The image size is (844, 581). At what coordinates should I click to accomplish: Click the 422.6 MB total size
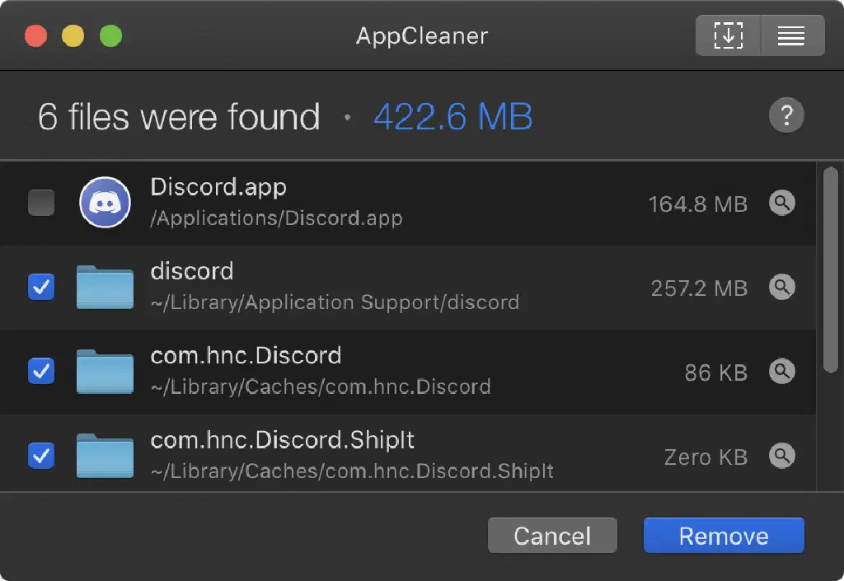[452, 116]
